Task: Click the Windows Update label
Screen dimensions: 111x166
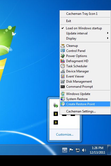Action: tap(78, 94)
